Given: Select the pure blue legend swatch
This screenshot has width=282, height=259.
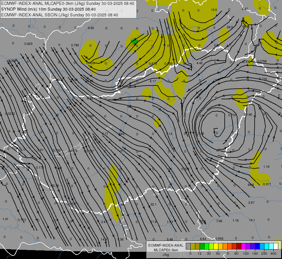Looking at the screenshot, I should point(257,246).
